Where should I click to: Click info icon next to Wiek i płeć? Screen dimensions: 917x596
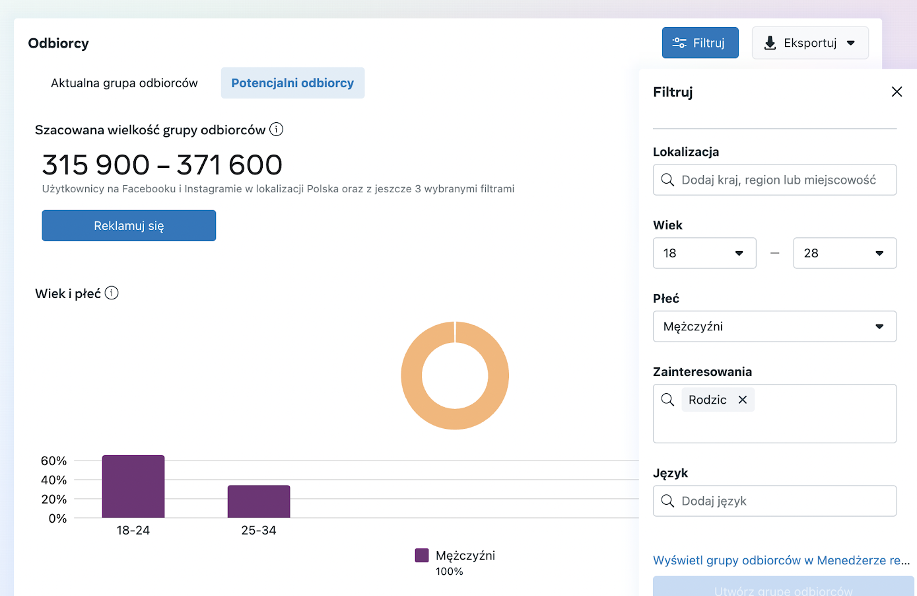click(112, 293)
